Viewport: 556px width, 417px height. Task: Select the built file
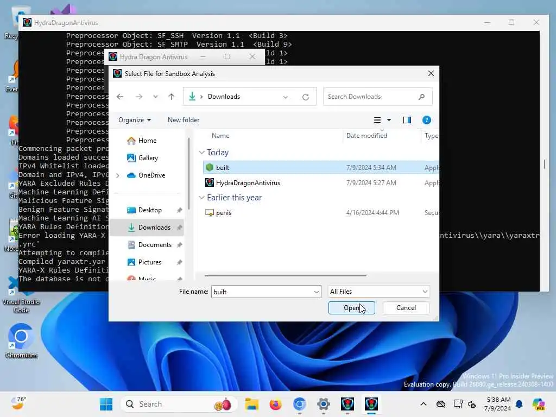click(321, 167)
